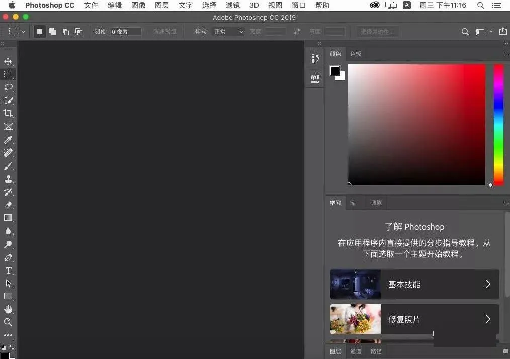Open the History panel icon
The image size is (510, 359).
coord(315,58)
